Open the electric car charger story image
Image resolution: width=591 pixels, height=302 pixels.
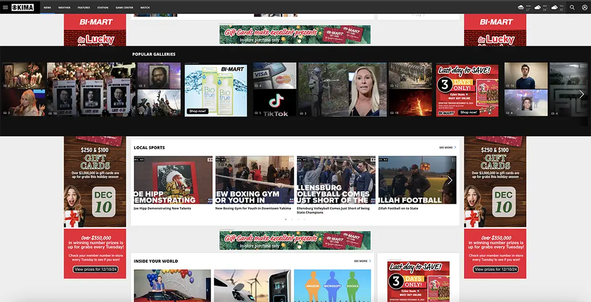pyautogui.click(x=253, y=285)
